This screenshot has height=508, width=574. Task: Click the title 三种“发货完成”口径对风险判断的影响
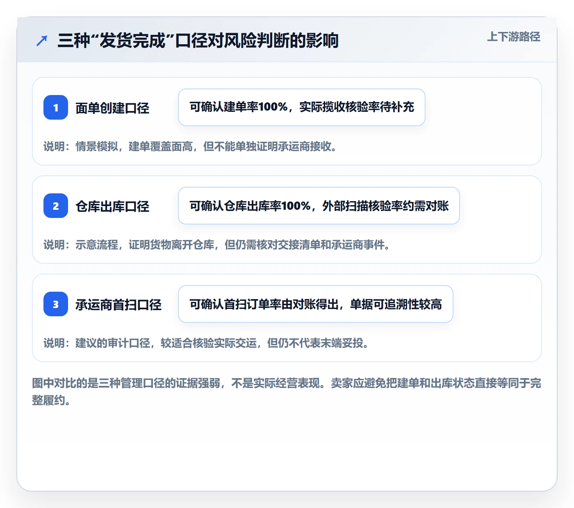pos(198,41)
